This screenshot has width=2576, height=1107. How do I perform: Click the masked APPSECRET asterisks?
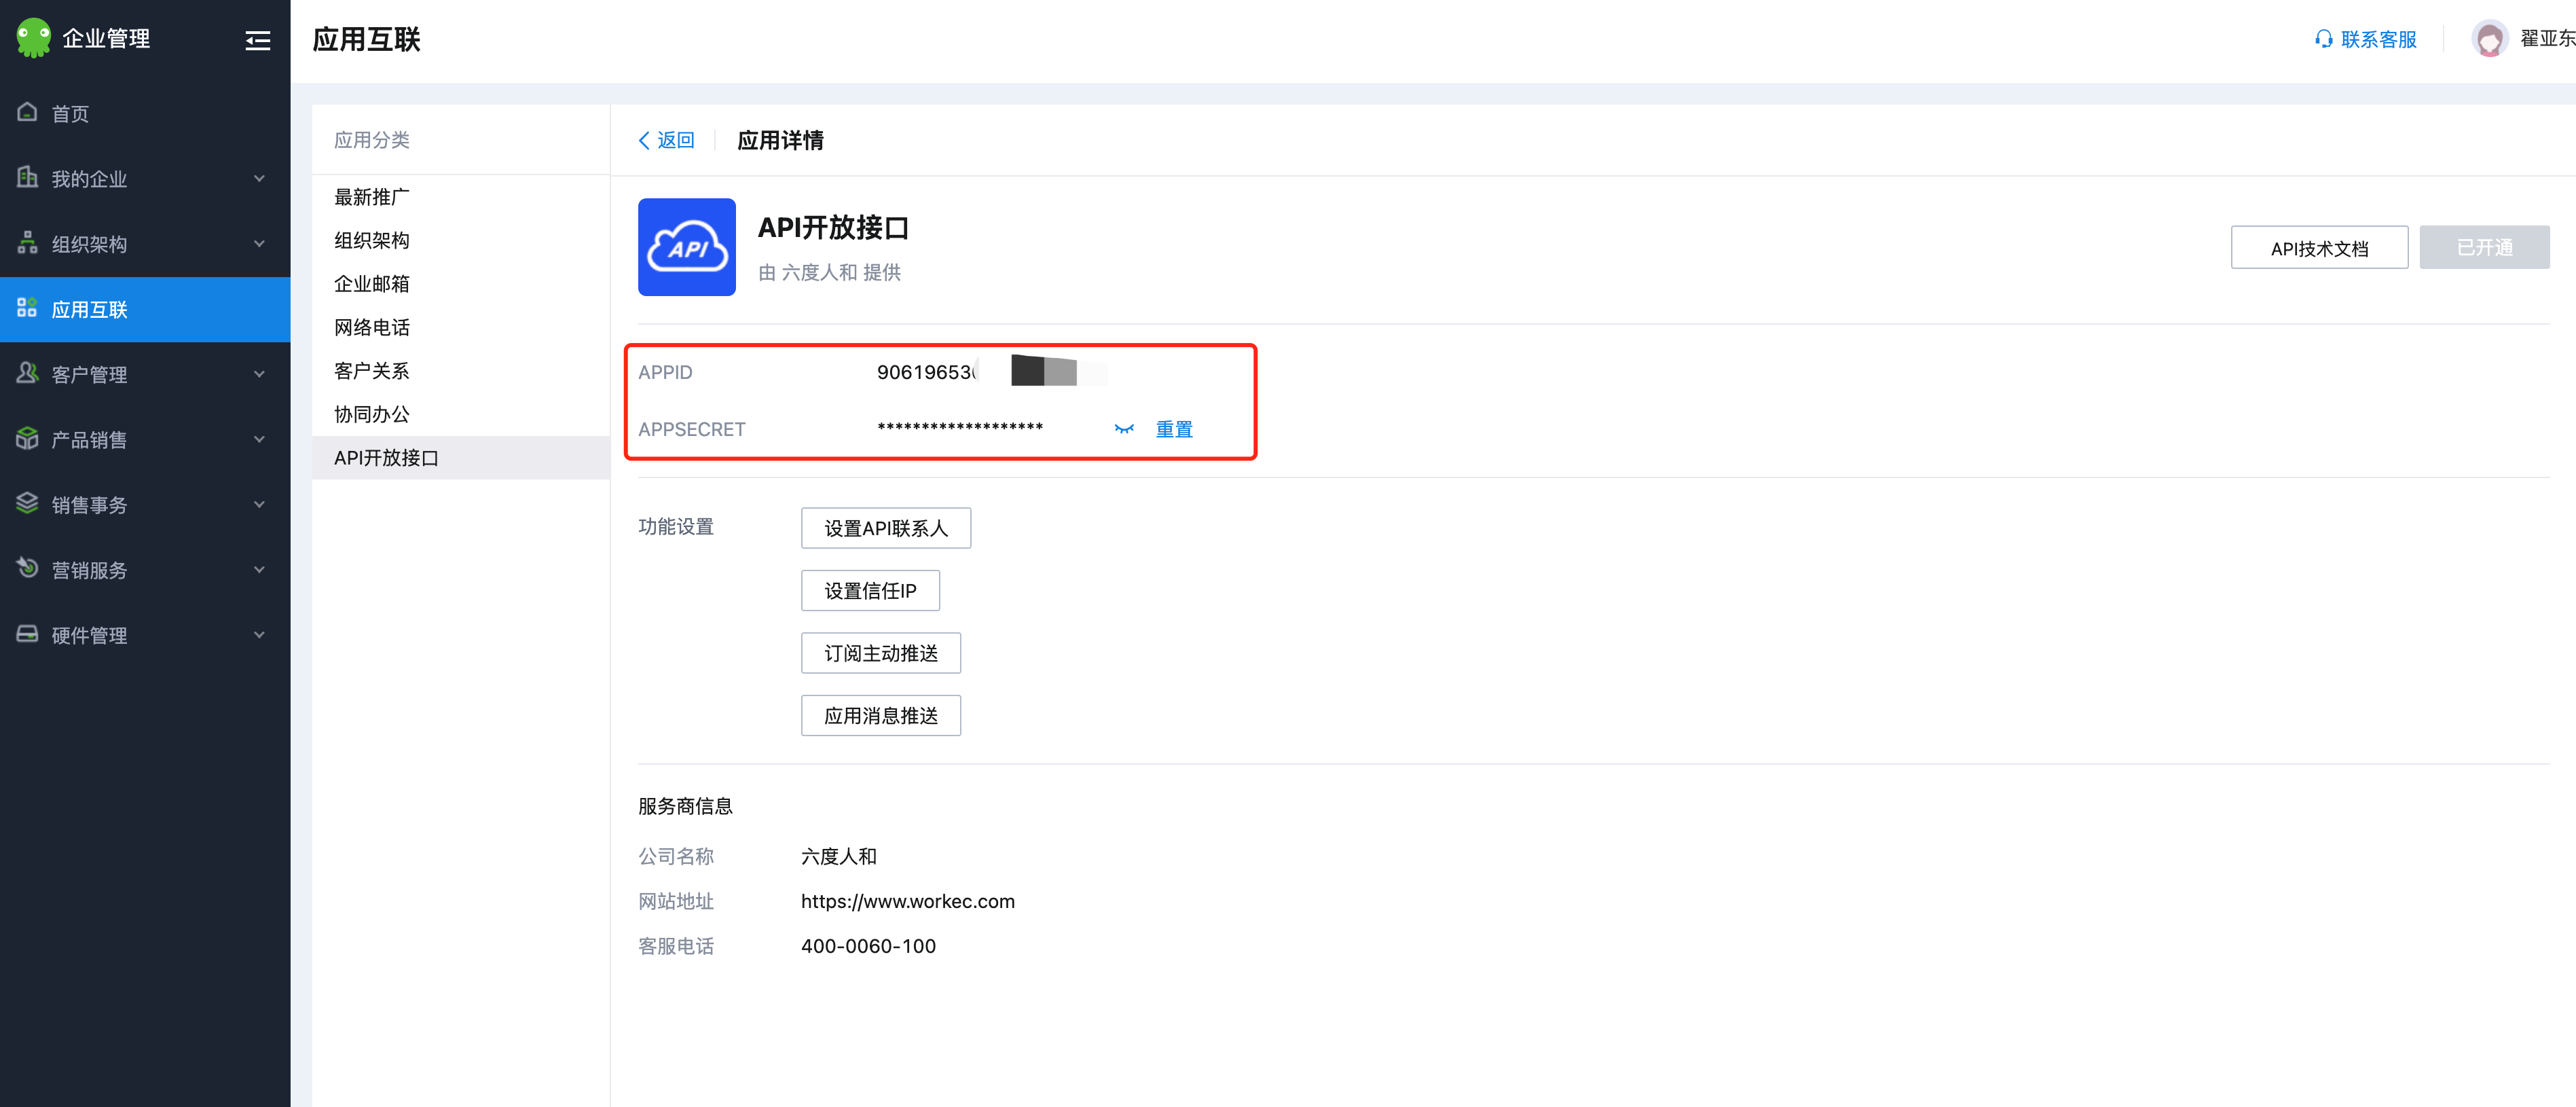959,428
